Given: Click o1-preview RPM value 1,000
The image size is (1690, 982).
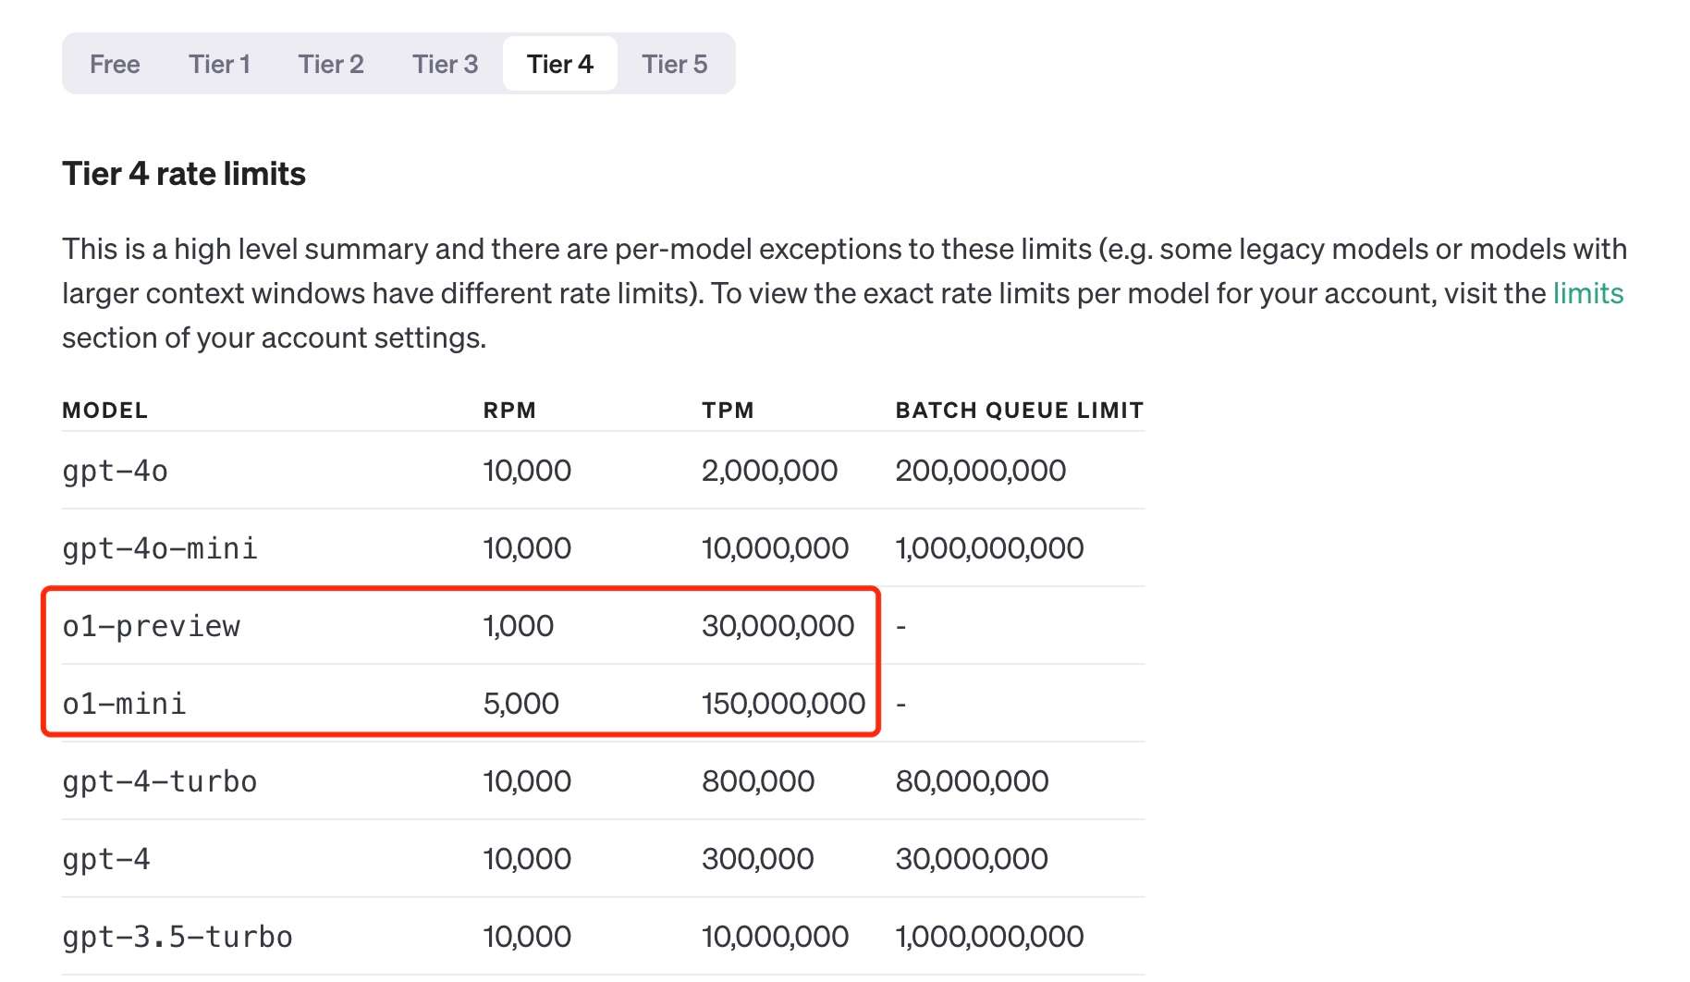Looking at the screenshot, I should point(519,626).
